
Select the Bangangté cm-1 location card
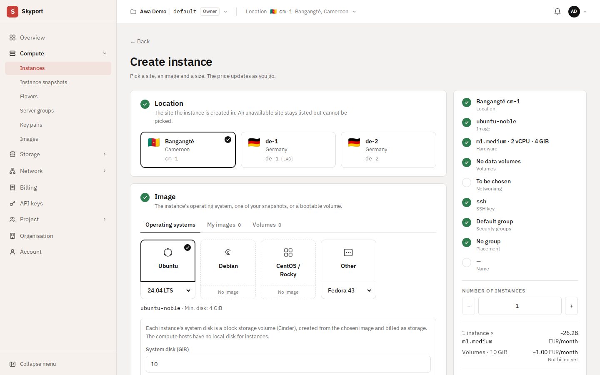click(188, 150)
